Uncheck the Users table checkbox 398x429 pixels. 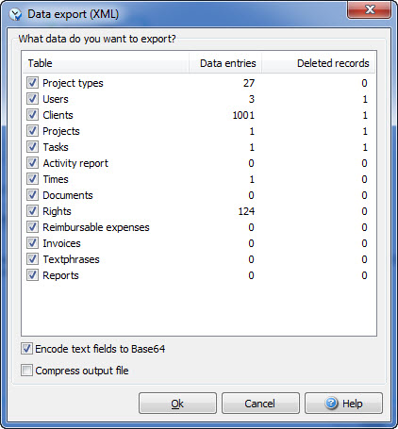[32, 99]
